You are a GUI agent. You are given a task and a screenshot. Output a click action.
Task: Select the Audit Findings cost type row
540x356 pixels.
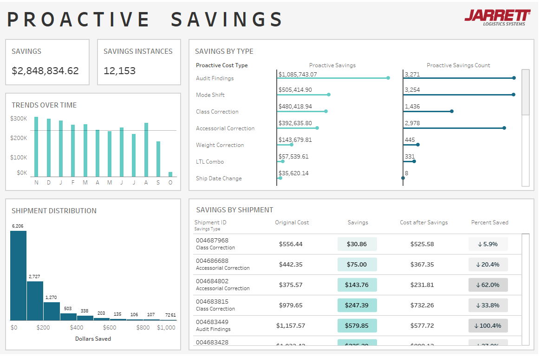[x=215, y=78]
